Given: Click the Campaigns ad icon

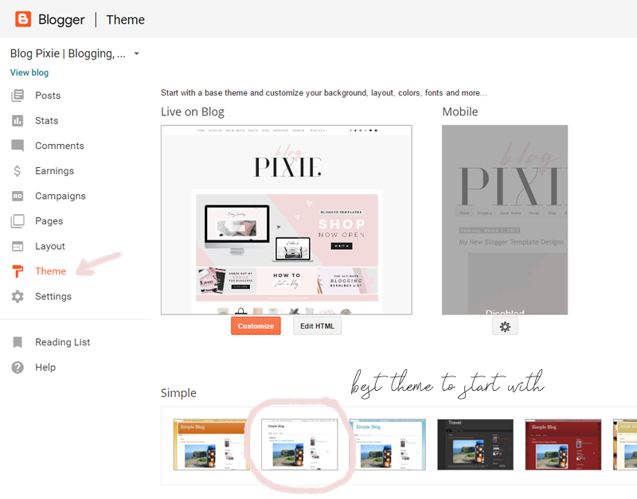Looking at the screenshot, I should coord(18,196).
